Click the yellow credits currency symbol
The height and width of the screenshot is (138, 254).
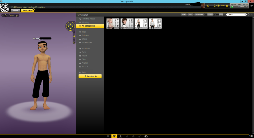pyautogui.click(x=208, y=6)
